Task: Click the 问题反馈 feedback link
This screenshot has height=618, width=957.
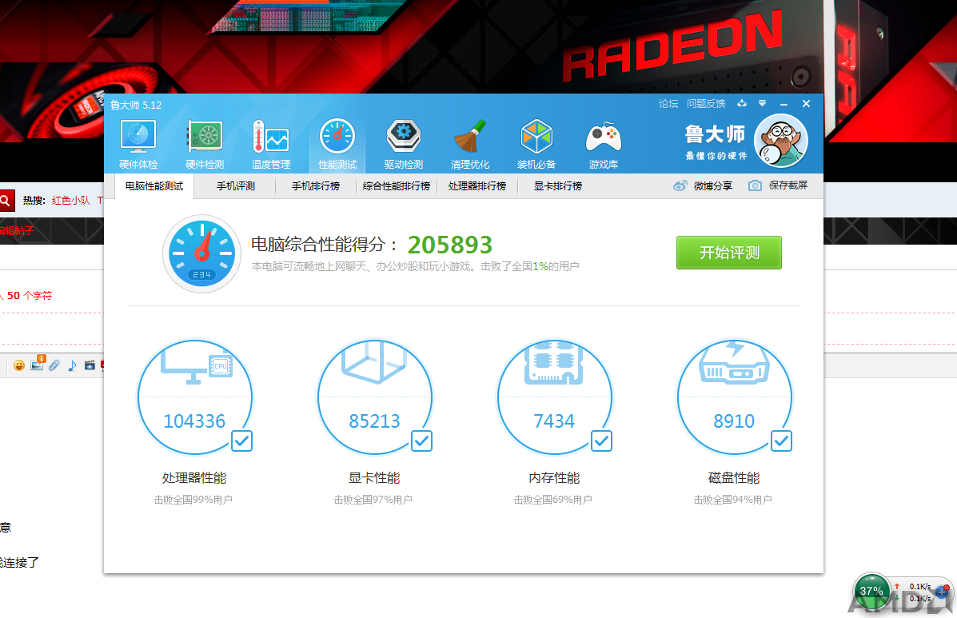Action: 706,104
